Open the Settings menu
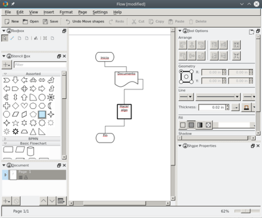 [x=100, y=12]
